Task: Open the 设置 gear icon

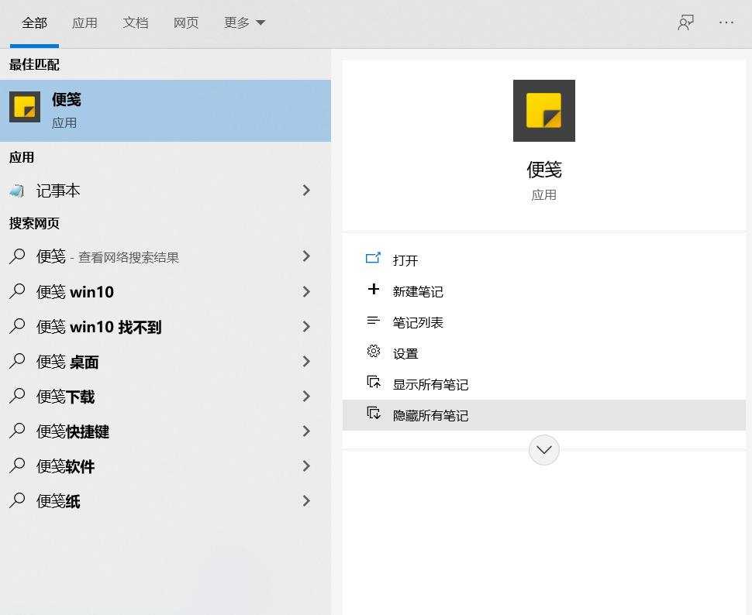Action: point(374,352)
